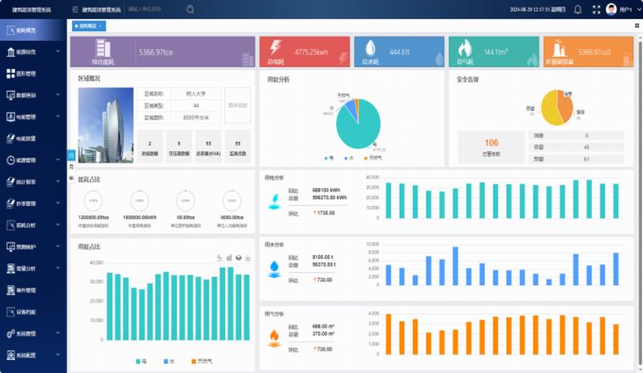Click the search magnifier icon

[190, 10]
